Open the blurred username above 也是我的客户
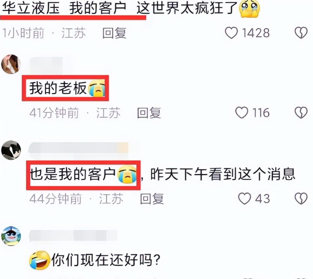 (78, 148)
